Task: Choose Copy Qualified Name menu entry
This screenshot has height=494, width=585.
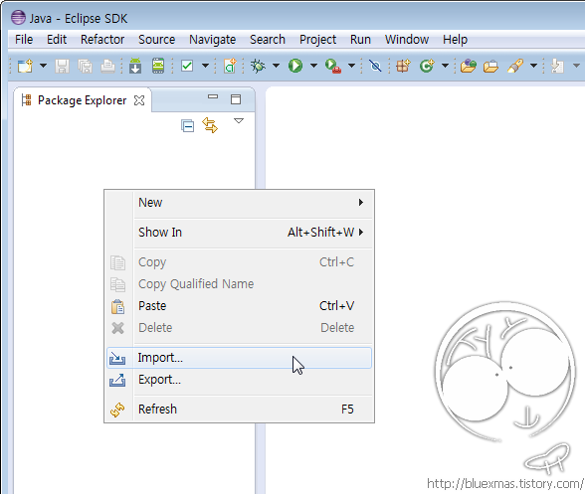Action: point(239,284)
